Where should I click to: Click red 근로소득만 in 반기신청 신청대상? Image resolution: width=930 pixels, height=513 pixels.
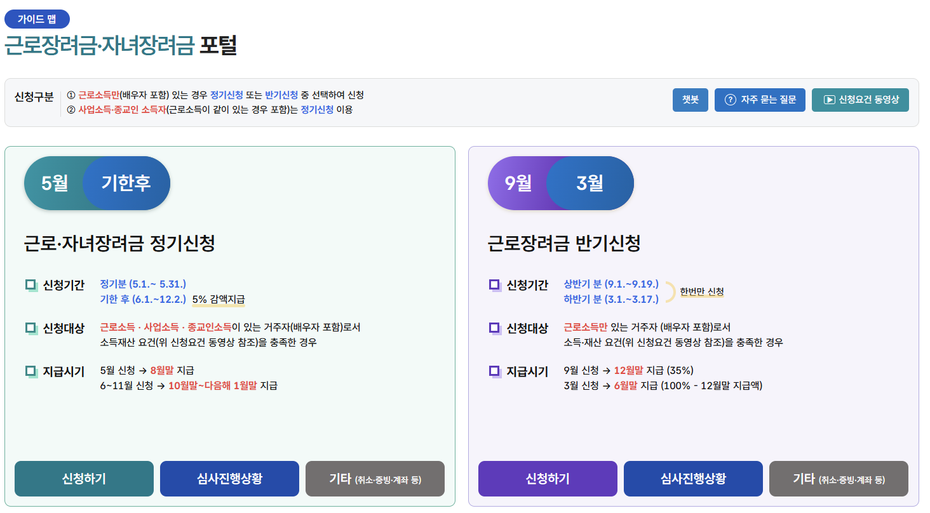pyautogui.click(x=586, y=327)
